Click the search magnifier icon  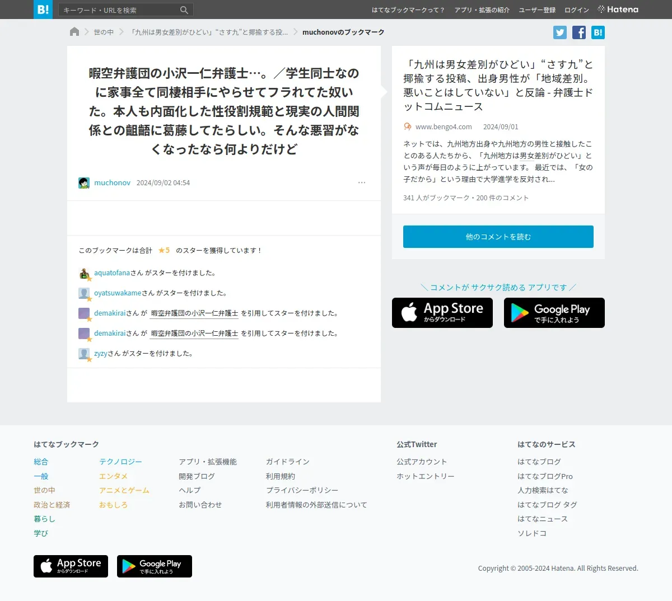pyautogui.click(x=184, y=10)
